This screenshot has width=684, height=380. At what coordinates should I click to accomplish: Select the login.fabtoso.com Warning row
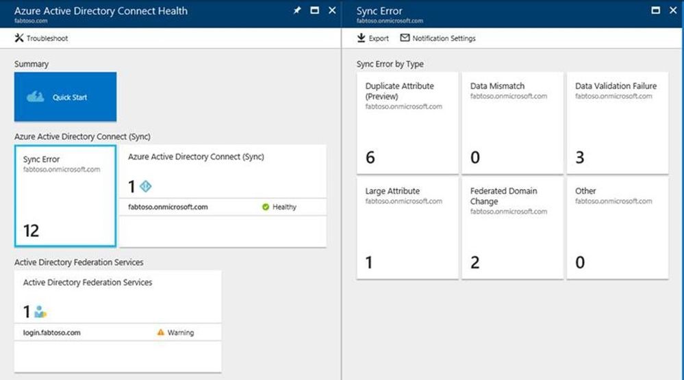click(118, 333)
